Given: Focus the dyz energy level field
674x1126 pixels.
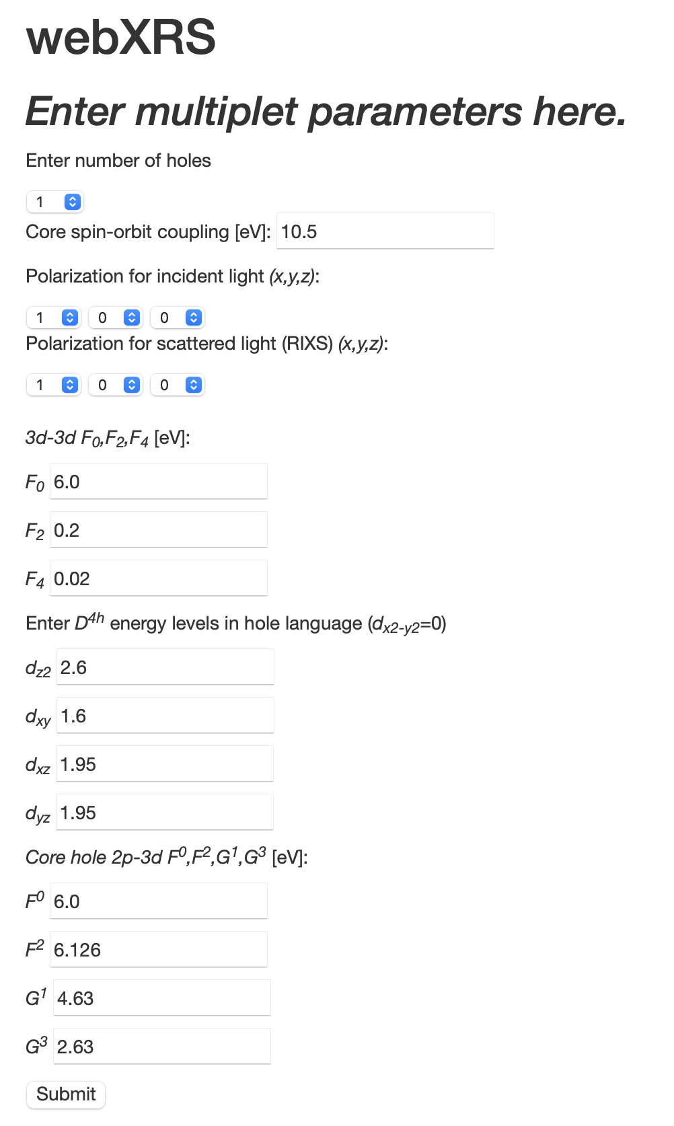Looking at the screenshot, I should pyautogui.click(x=165, y=813).
